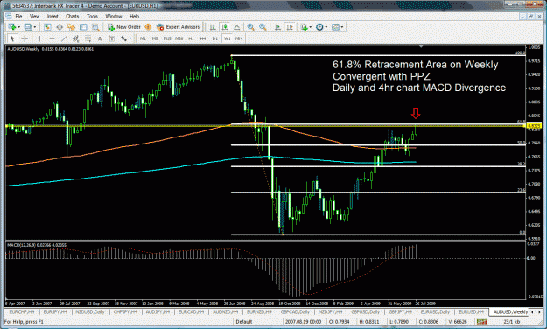Toggle the Navigator folder-star icon
Viewport: 547px width, 329px height.
click(72, 27)
